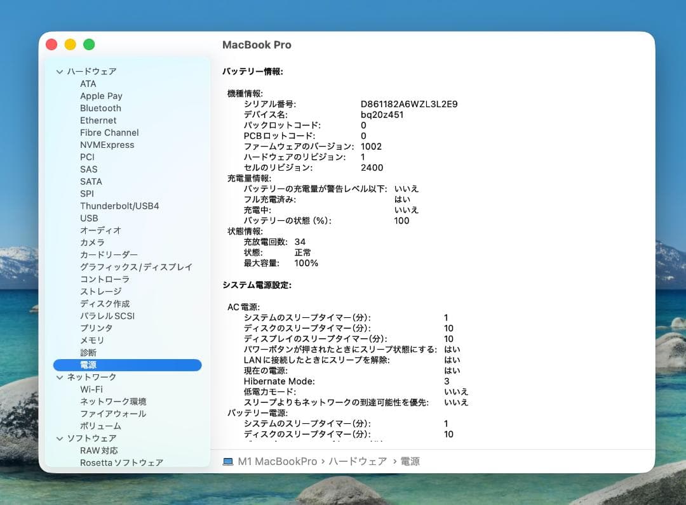This screenshot has height=505, width=686.
Task: Click serial number D861182A6WZL3L2E9
Action: [x=409, y=105]
